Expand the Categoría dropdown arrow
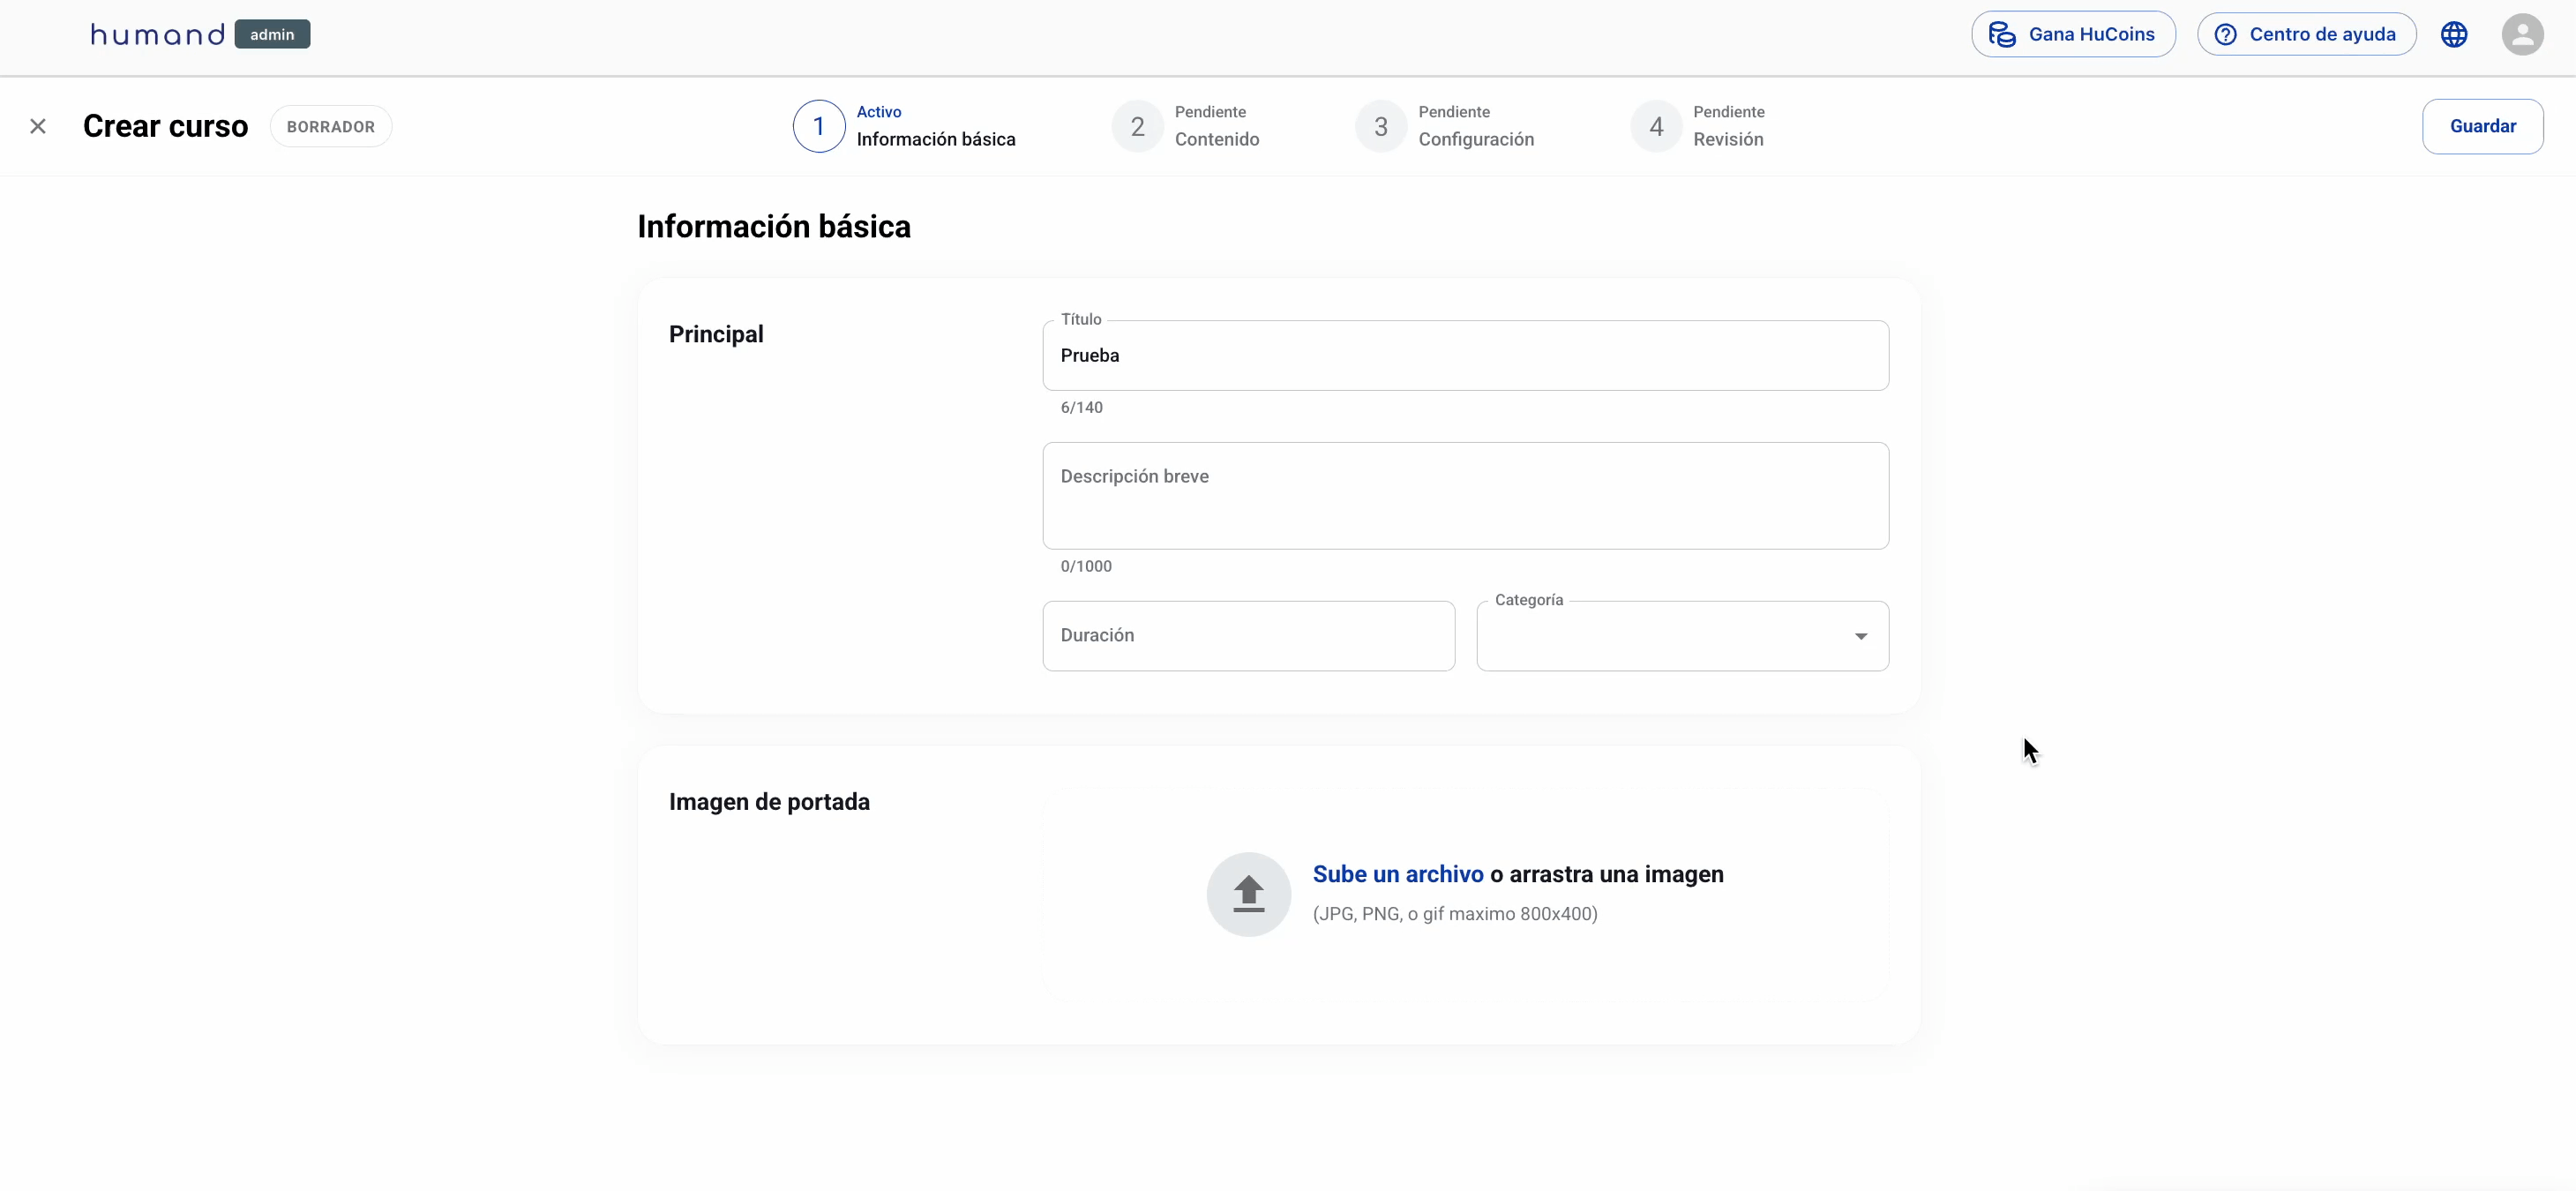Viewport: 2576px width, 1191px height. click(1860, 636)
